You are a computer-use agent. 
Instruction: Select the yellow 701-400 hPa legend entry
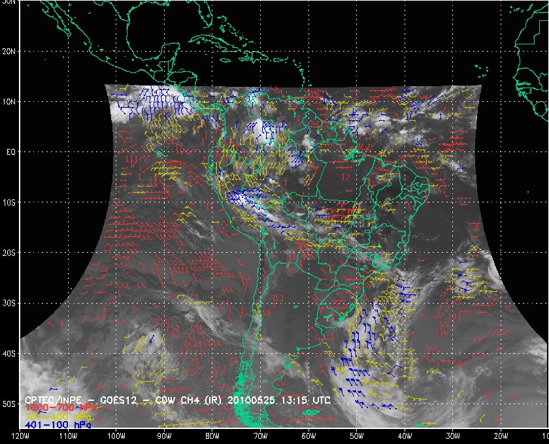[x=58, y=417]
